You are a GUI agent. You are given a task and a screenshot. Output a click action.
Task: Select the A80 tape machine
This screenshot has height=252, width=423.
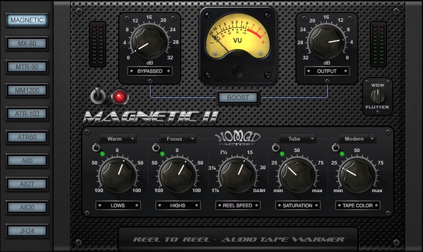27,161
